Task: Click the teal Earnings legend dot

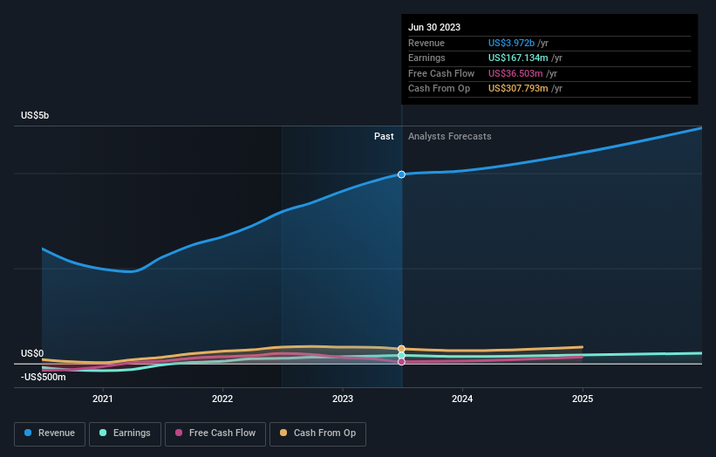Action: pos(103,433)
